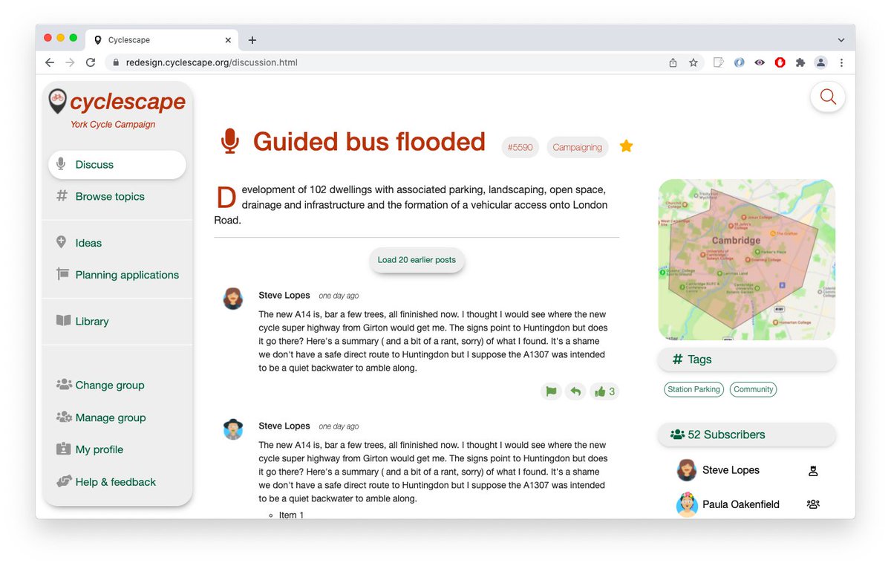
Task: Click the Campaigning tag badge
Action: click(x=577, y=148)
